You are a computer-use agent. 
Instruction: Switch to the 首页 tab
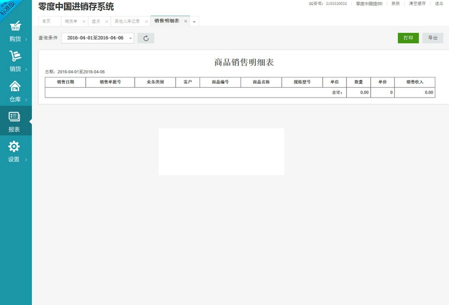pyautogui.click(x=46, y=21)
